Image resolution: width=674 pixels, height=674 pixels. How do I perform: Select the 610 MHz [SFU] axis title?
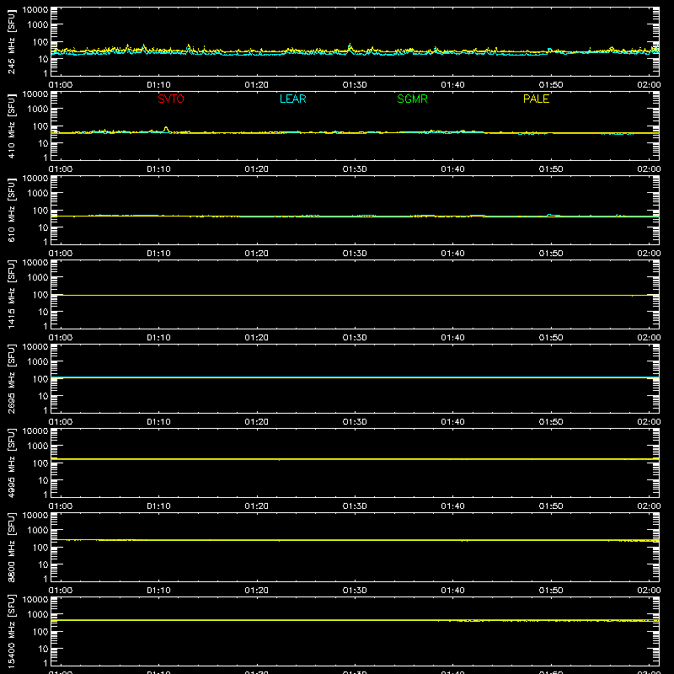click(x=12, y=210)
